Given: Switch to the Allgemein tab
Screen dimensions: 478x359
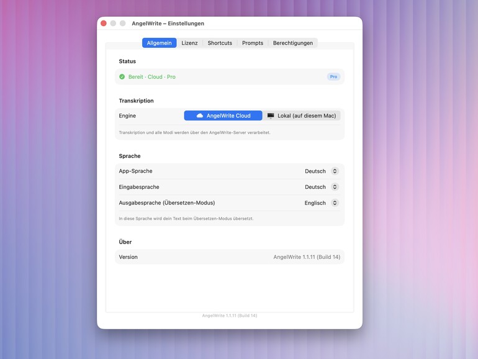Looking at the screenshot, I should [x=159, y=43].
